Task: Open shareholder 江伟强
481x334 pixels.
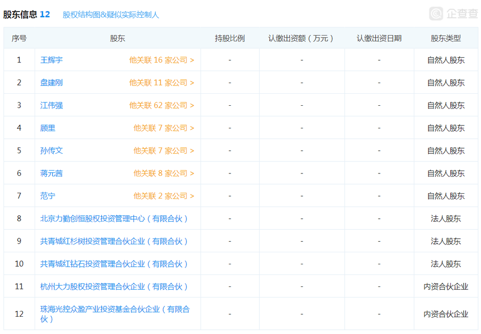Action: click(x=51, y=105)
